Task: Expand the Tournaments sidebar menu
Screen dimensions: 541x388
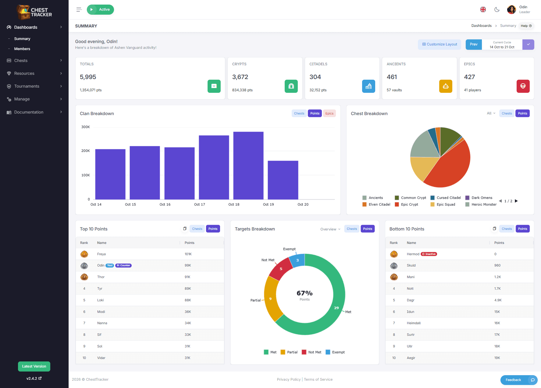Action: point(34,86)
